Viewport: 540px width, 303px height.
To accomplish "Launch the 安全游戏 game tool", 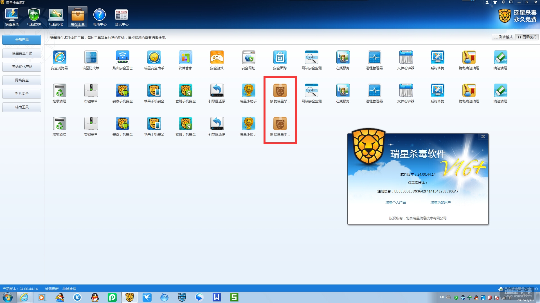I will coord(217,58).
